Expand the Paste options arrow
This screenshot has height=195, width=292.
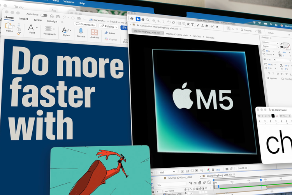click(14, 26)
